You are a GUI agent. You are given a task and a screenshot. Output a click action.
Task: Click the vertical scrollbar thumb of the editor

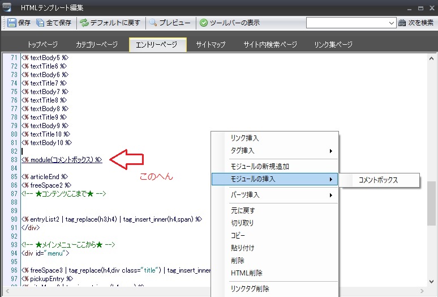tap(432, 204)
